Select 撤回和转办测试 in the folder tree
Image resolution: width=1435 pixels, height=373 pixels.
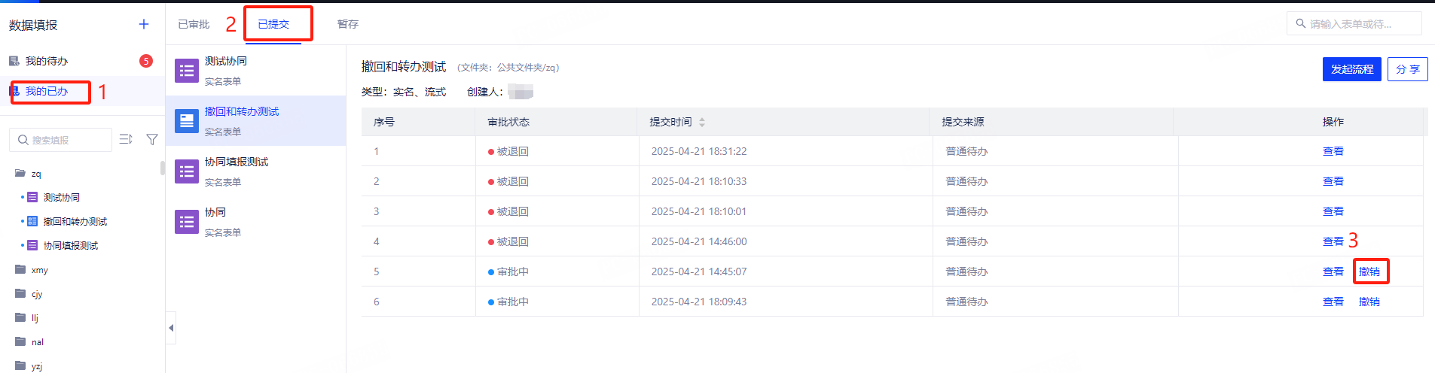[75, 222]
